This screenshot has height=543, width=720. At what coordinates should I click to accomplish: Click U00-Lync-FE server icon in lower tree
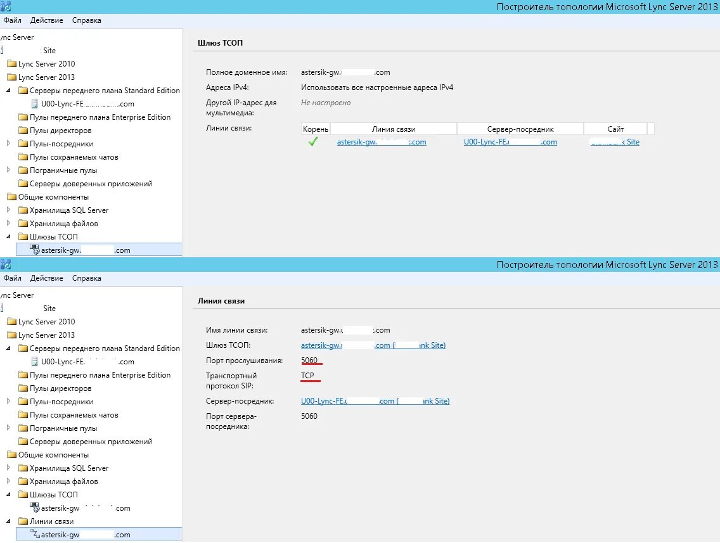click(x=34, y=362)
